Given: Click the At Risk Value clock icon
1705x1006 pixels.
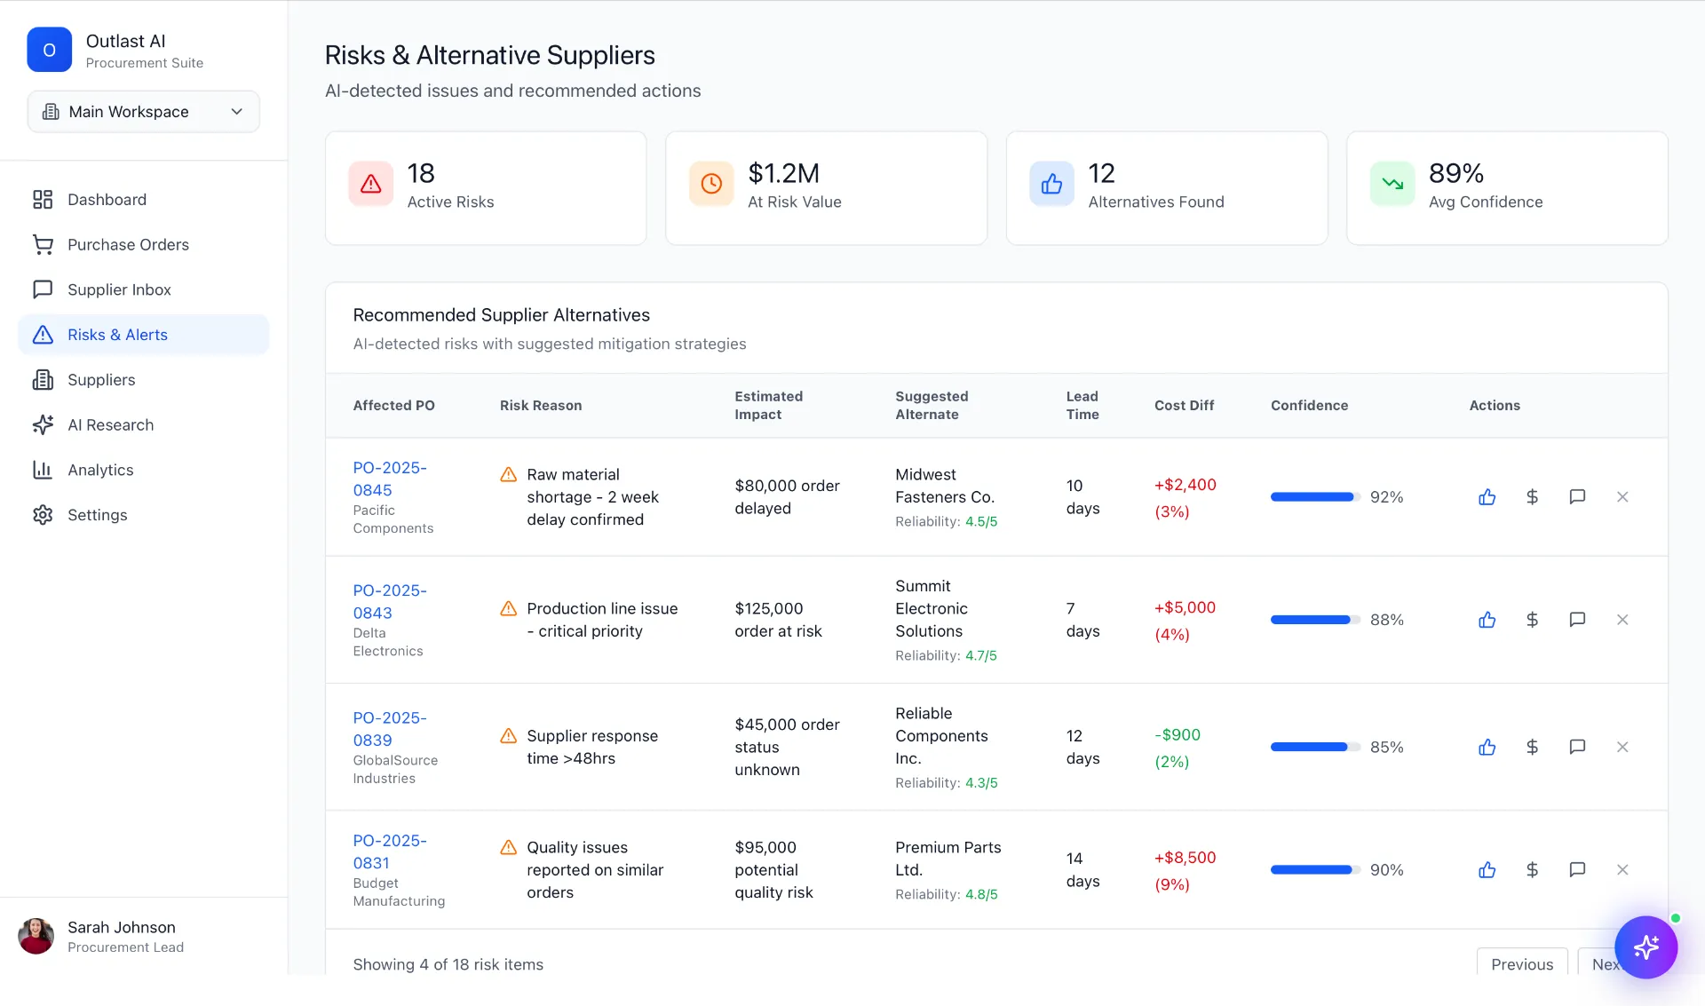Looking at the screenshot, I should pyautogui.click(x=711, y=184).
